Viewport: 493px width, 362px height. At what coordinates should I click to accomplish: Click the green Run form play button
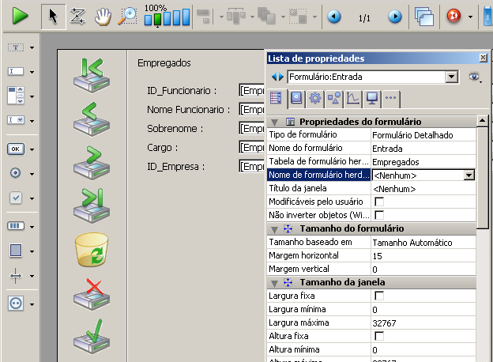pyautogui.click(x=20, y=16)
